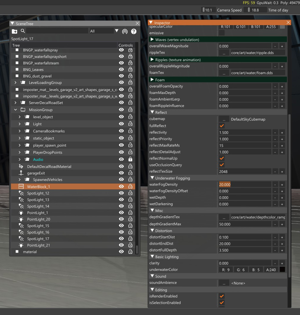This screenshot has width=300, height=315.
Task: Disable the fullReflect checkbox
Action: click(222, 126)
